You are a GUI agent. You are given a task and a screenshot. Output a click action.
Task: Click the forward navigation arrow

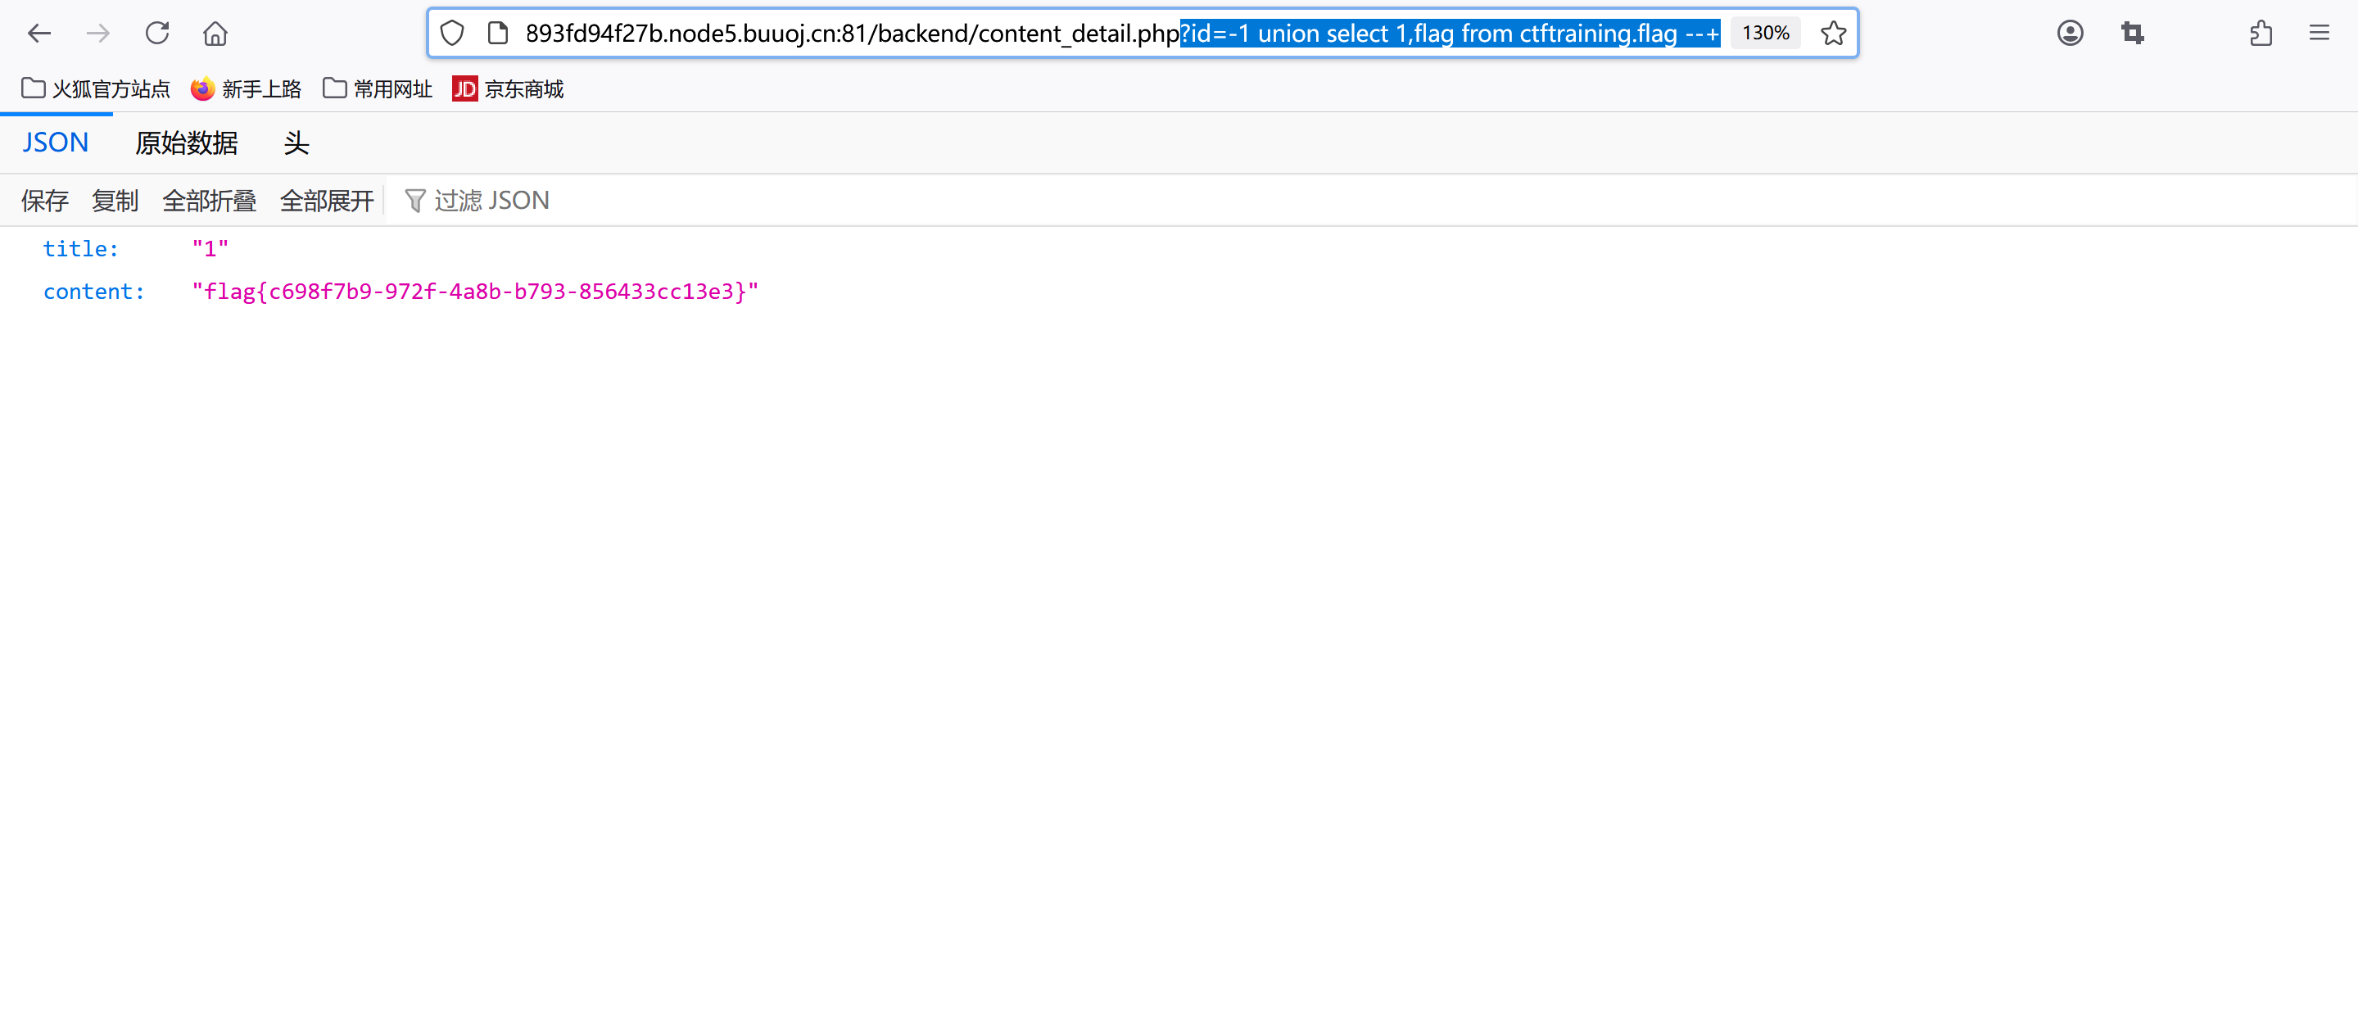(98, 34)
